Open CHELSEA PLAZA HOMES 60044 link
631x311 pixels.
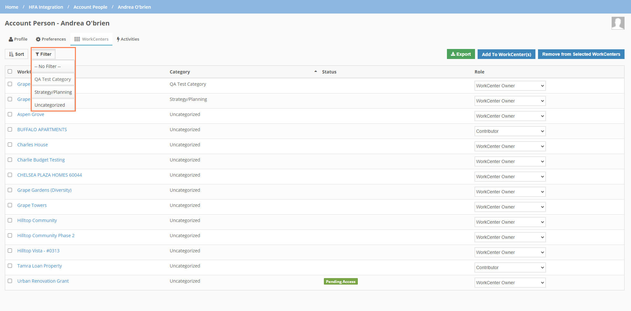(50, 175)
